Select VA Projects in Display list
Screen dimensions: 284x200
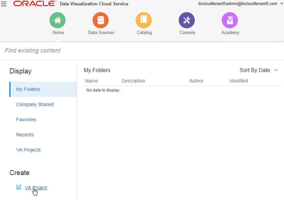[x=29, y=150]
